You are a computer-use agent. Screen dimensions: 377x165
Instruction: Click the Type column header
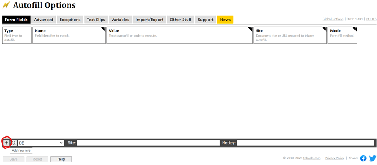(x=17, y=35)
